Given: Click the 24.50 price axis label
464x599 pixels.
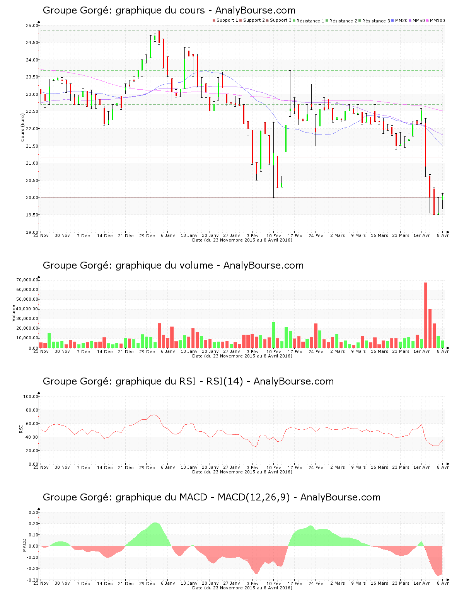Looking at the screenshot, I should click(x=32, y=43).
